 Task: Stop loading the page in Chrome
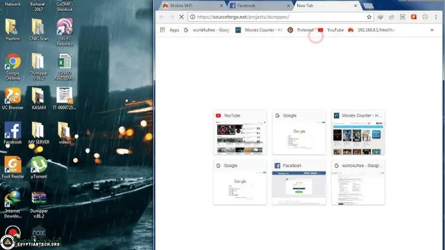(x=181, y=17)
